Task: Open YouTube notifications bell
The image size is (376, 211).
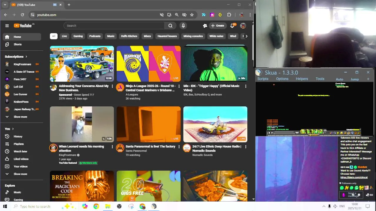Action: click(232, 26)
